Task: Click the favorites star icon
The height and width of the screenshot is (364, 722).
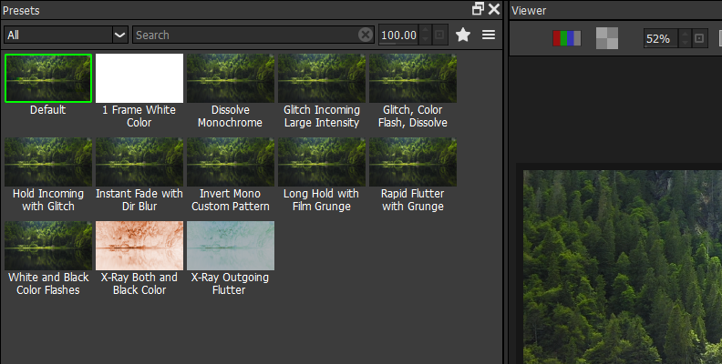Action: [463, 35]
